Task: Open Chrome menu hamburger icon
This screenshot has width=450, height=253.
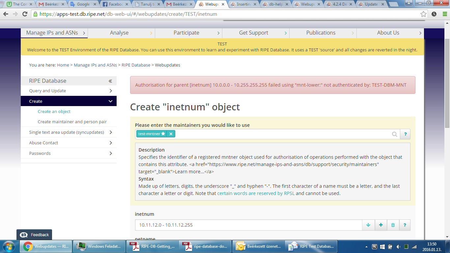Action: point(444,14)
